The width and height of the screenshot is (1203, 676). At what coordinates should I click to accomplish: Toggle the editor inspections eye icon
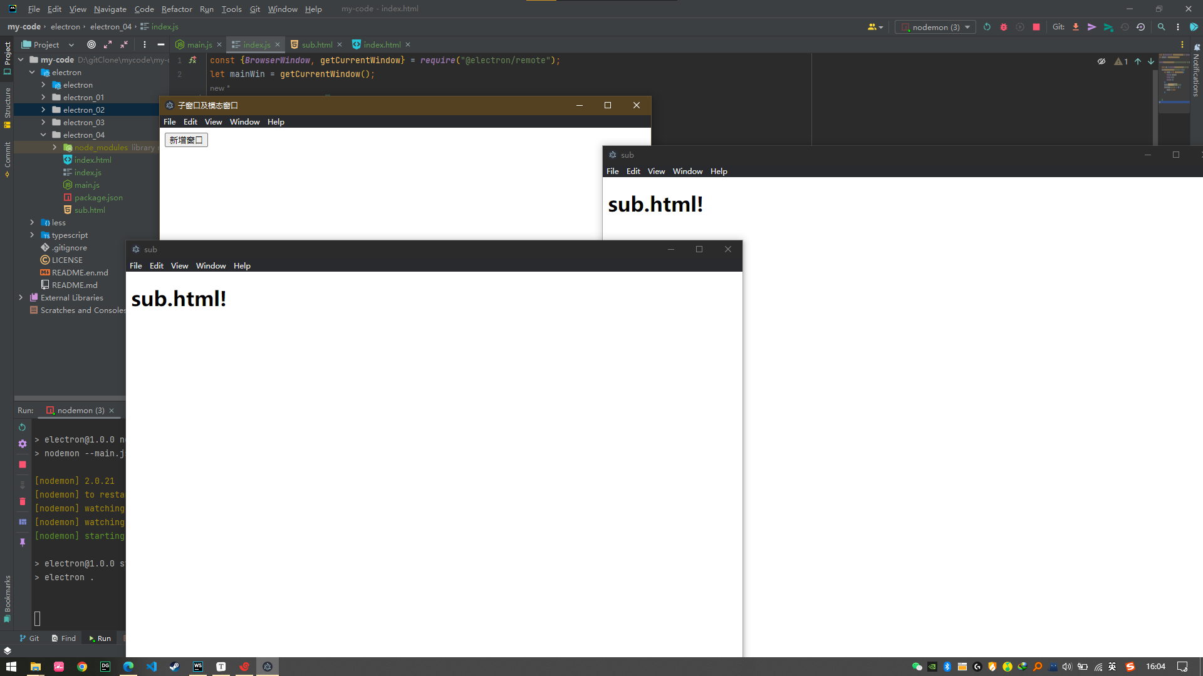pos(1101,61)
